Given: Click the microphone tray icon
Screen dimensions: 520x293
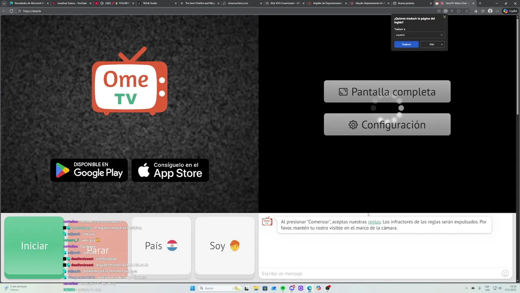Looking at the screenshot, I should pyautogui.click(x=479, y=288).
